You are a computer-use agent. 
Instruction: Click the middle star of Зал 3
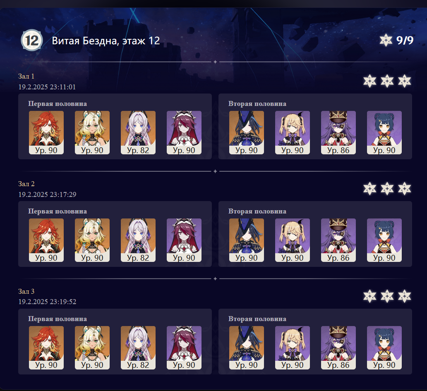(387, 296)
